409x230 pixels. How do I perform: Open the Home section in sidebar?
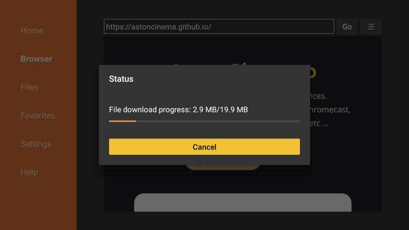32,31
